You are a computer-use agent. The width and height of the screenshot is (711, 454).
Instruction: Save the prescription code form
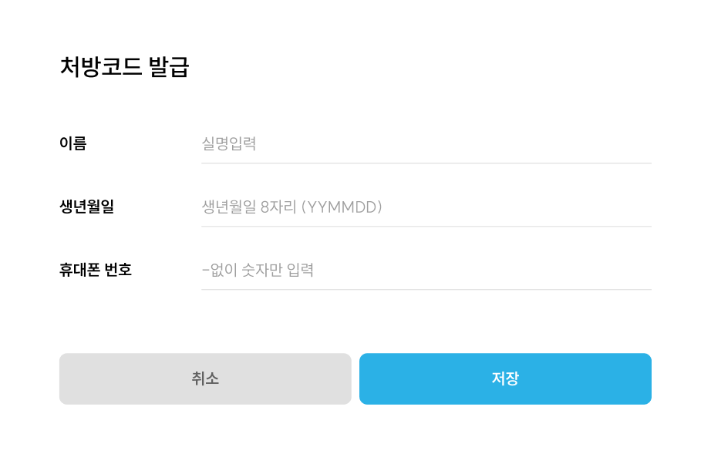(x=505, y=378)
